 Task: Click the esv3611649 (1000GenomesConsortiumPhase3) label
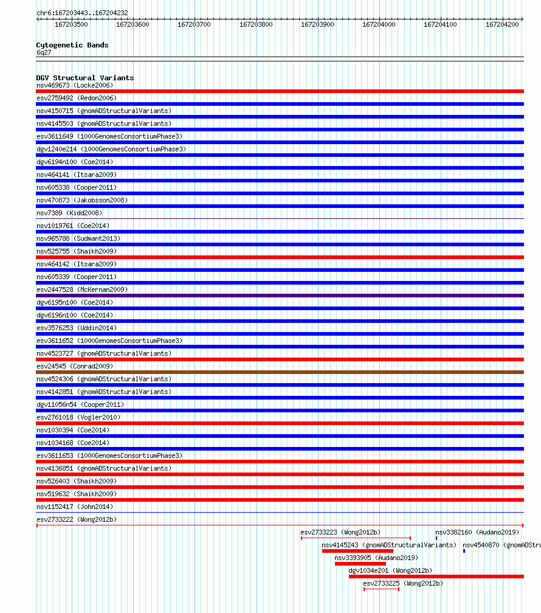click(x=109, y=136)
